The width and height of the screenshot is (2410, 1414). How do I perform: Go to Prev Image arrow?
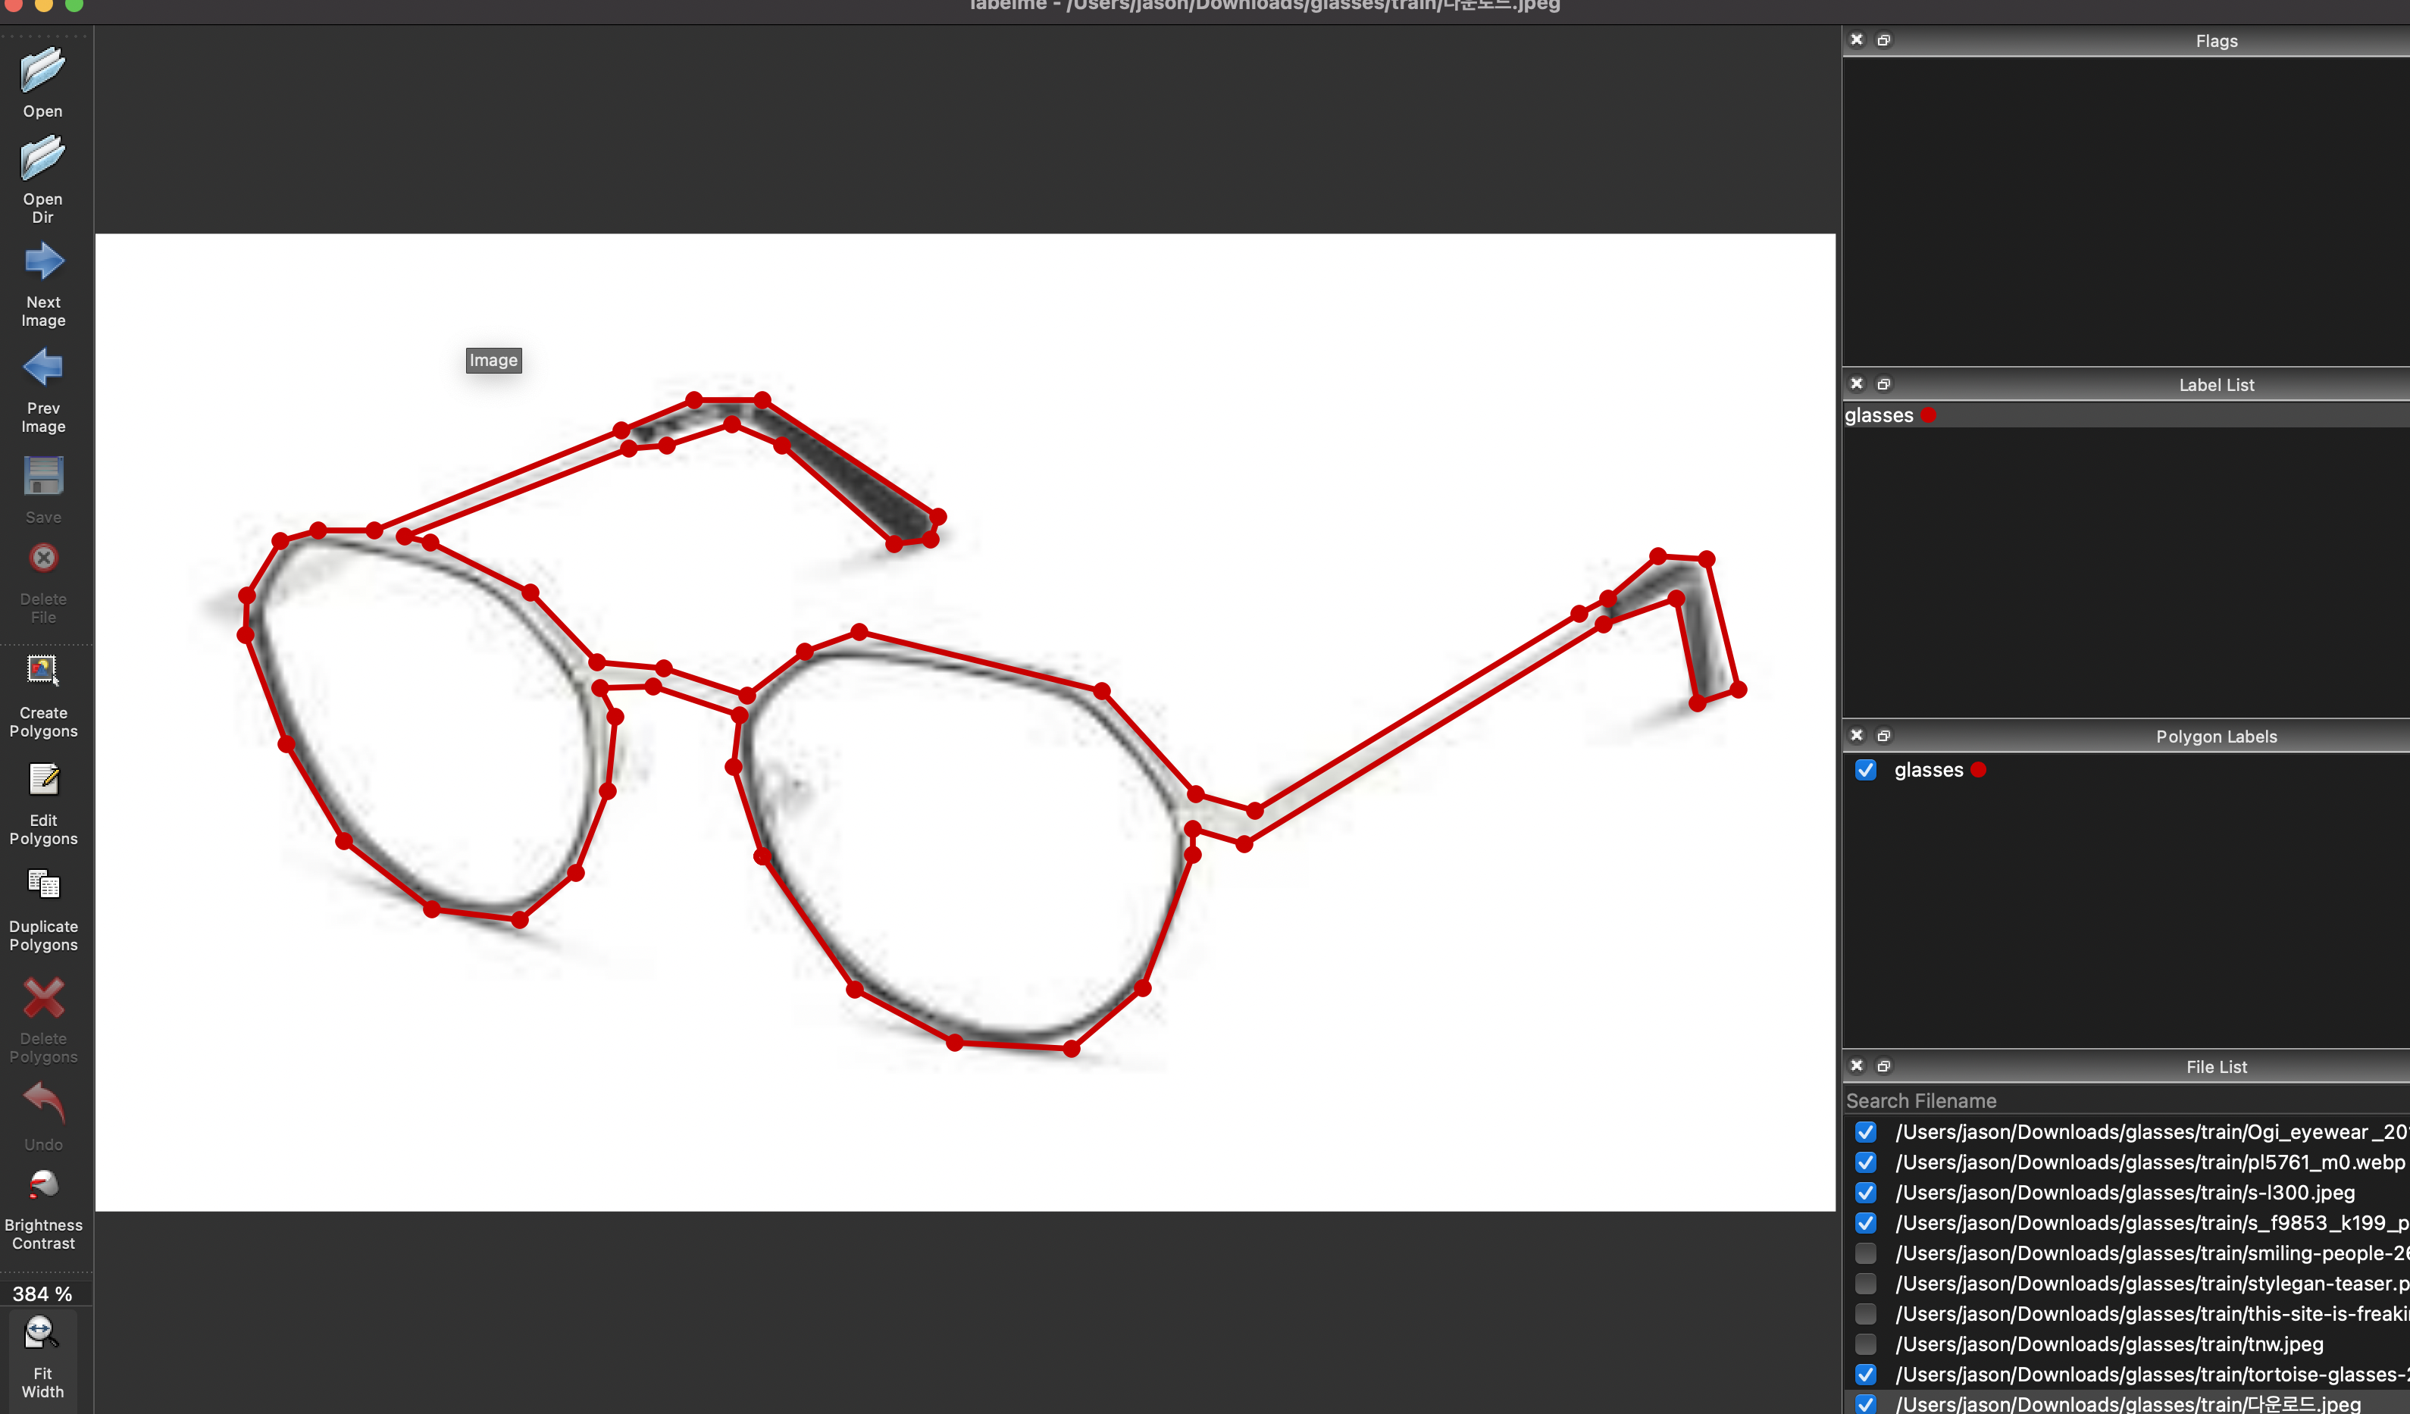coord(43,367)
